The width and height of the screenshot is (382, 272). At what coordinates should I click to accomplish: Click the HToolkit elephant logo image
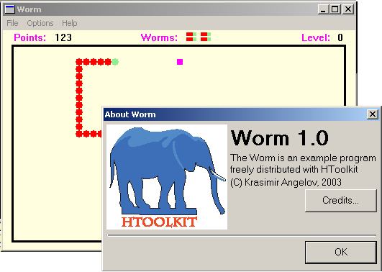[x=167, y=177]
